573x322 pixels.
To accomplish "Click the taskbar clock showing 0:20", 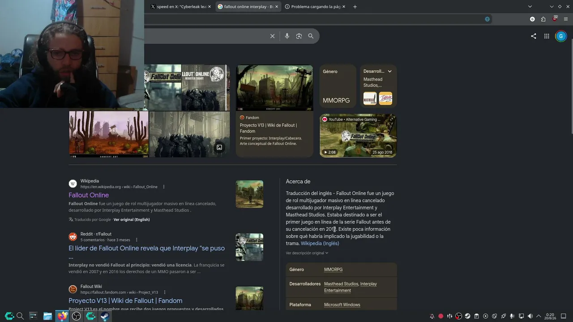I will pos(550,316).
